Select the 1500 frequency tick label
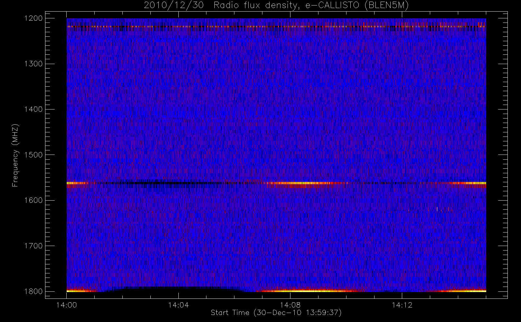The width and height of the screenshot is (521, 322). pyautogui.click(x=33, y=155)
